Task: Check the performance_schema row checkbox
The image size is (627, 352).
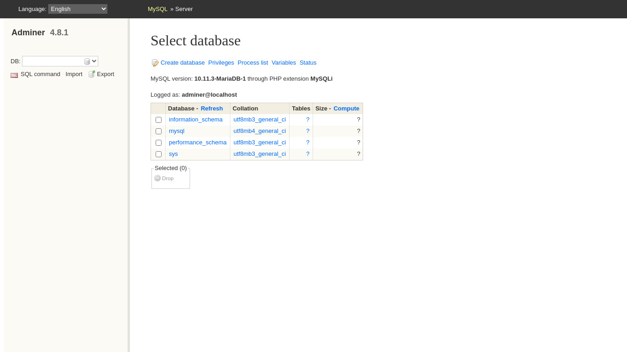Action: pyautogui.click(x=158, y=143)
